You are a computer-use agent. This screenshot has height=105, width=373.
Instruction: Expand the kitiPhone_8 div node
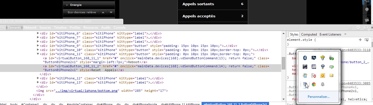pos(38,42)
